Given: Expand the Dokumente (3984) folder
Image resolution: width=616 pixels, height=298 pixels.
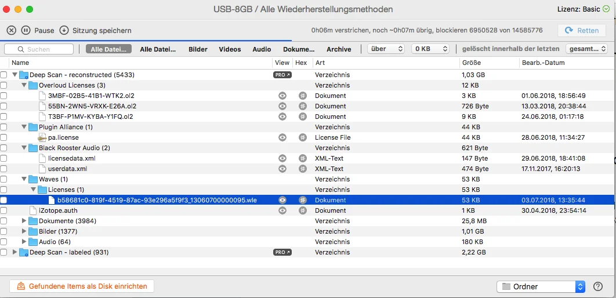Looking at the screenshot, I should pos(24,221).
